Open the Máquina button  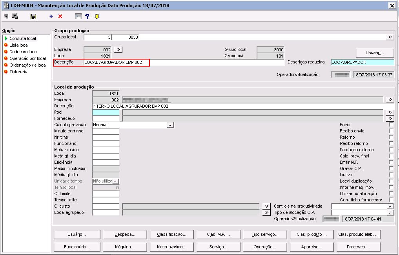(x=125, y=247)
